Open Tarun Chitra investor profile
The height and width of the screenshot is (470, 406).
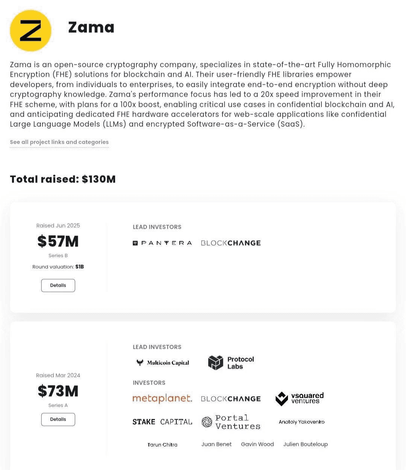click(162, 444)
